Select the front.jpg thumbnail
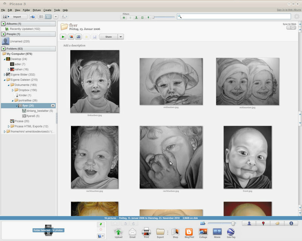Image resolution: width=302 pixels, height=241 pixels. pos(248,157)
